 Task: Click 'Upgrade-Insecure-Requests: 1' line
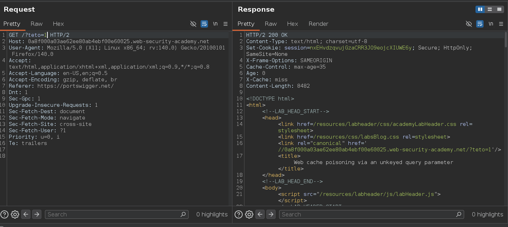click(53, 105)
